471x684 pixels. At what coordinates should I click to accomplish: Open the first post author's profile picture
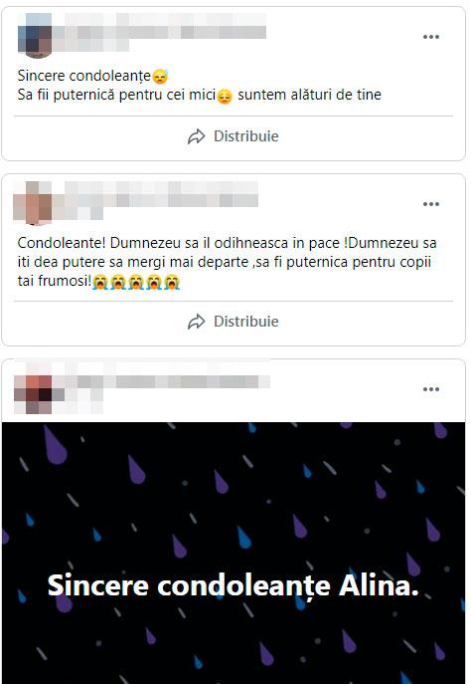tap(35, 36)
